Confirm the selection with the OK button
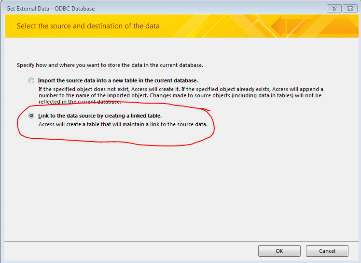 click(279, 251)
